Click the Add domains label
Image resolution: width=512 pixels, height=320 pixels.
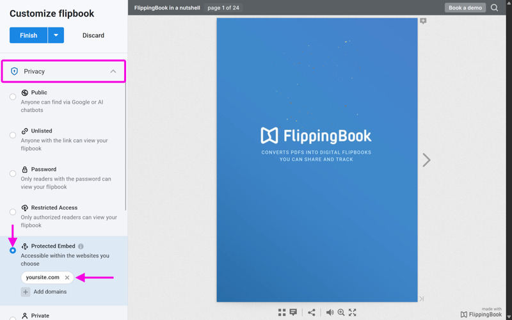click(50, 292)
